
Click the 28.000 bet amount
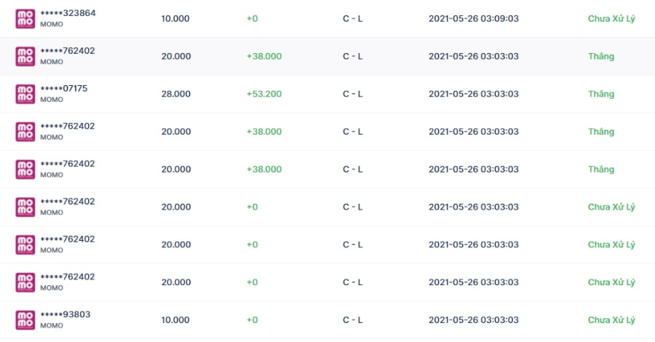coord(176,94)
